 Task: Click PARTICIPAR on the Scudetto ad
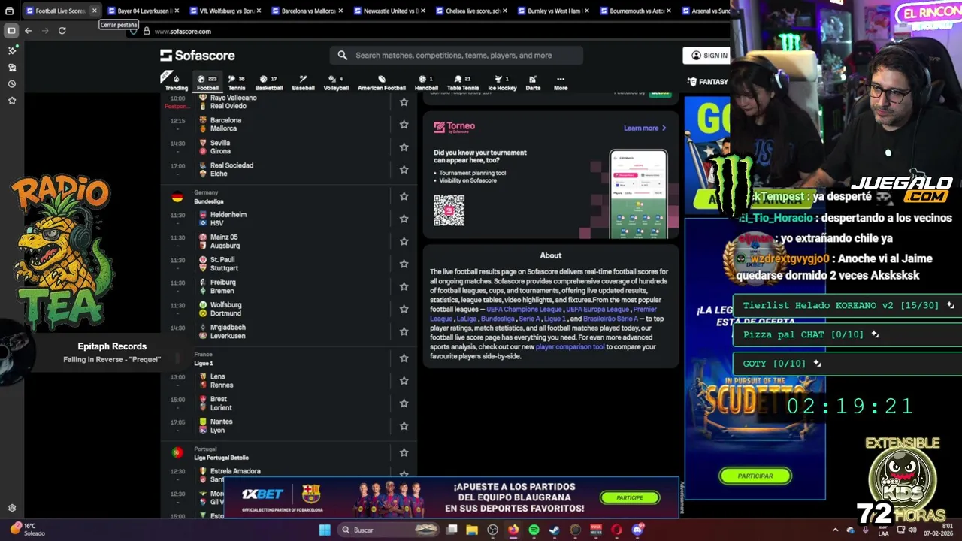point(755,476)
